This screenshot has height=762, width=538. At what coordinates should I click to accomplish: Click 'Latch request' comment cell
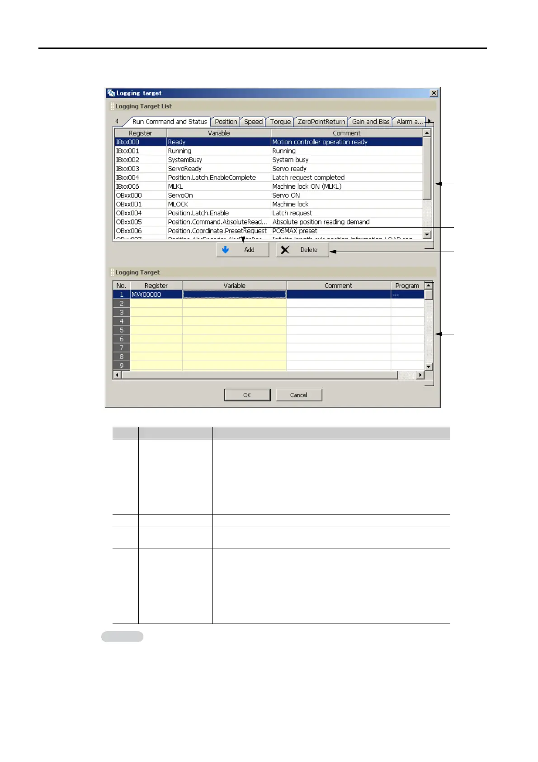[x=347, y=213]
